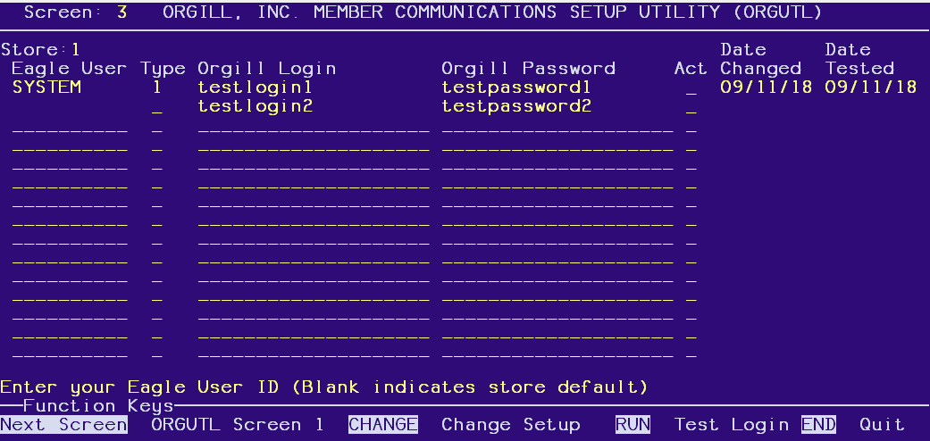Select the testpassword2 password field
Viewport: 930px width, 441px height.
click(516, 106)
